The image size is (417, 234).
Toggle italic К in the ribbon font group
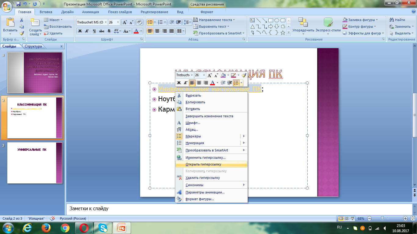(87, 31)
